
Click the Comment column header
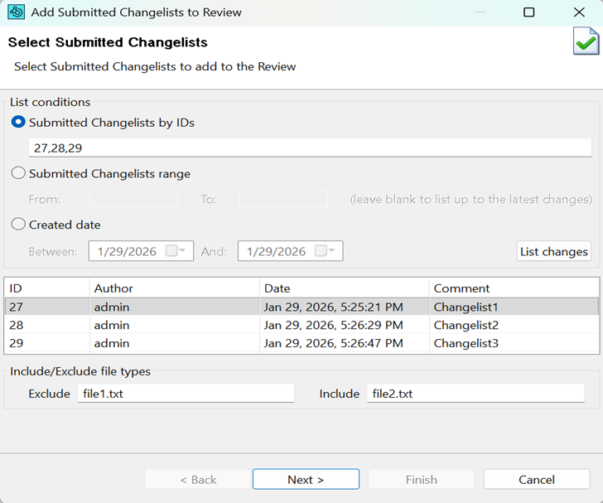click(x=514, y=288)
